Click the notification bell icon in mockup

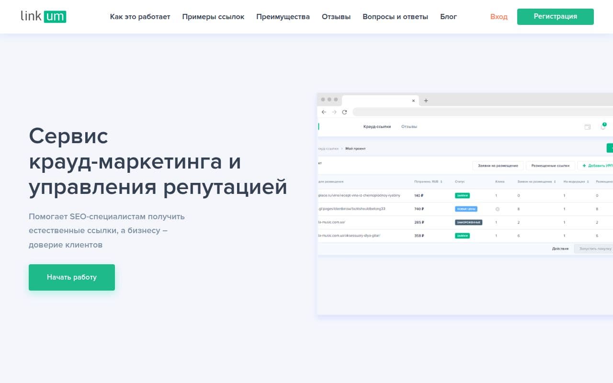603,126
